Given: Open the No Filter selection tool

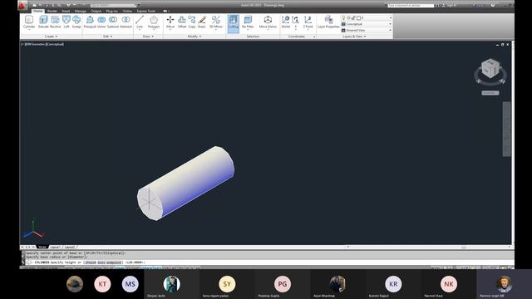Looking at the screenshot, I should tap(248, 22).
